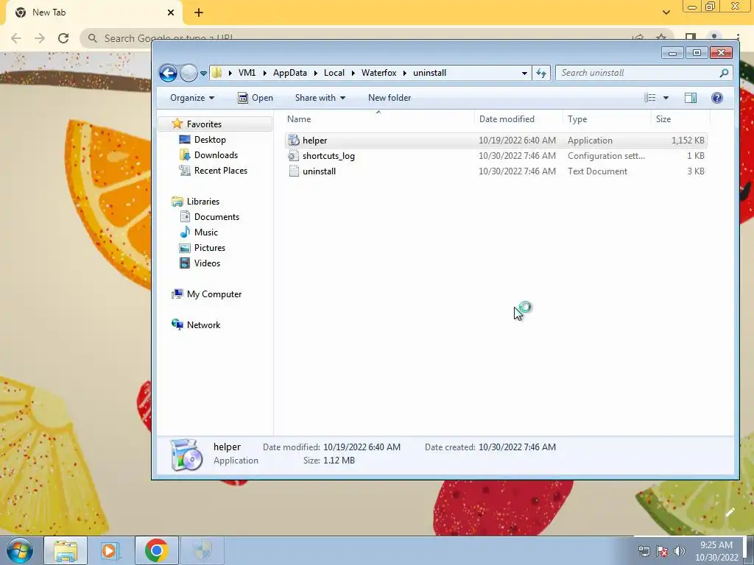Sort by the Size column header

coord(680,119)
